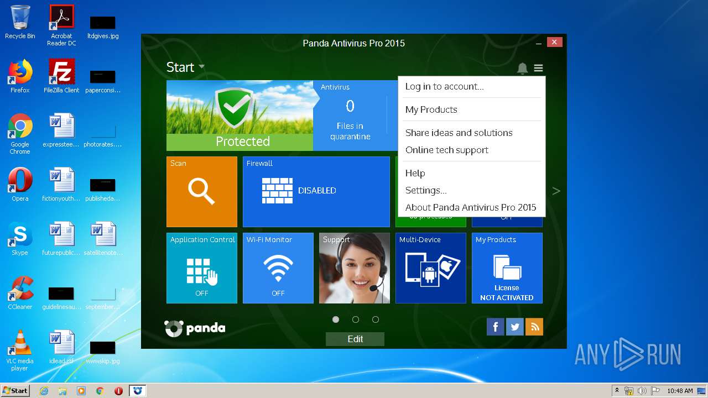Image resolution: width=708 pixels, height=398 pixels.
Task: Open the Panda RSS feed icon
Action: 534,327
